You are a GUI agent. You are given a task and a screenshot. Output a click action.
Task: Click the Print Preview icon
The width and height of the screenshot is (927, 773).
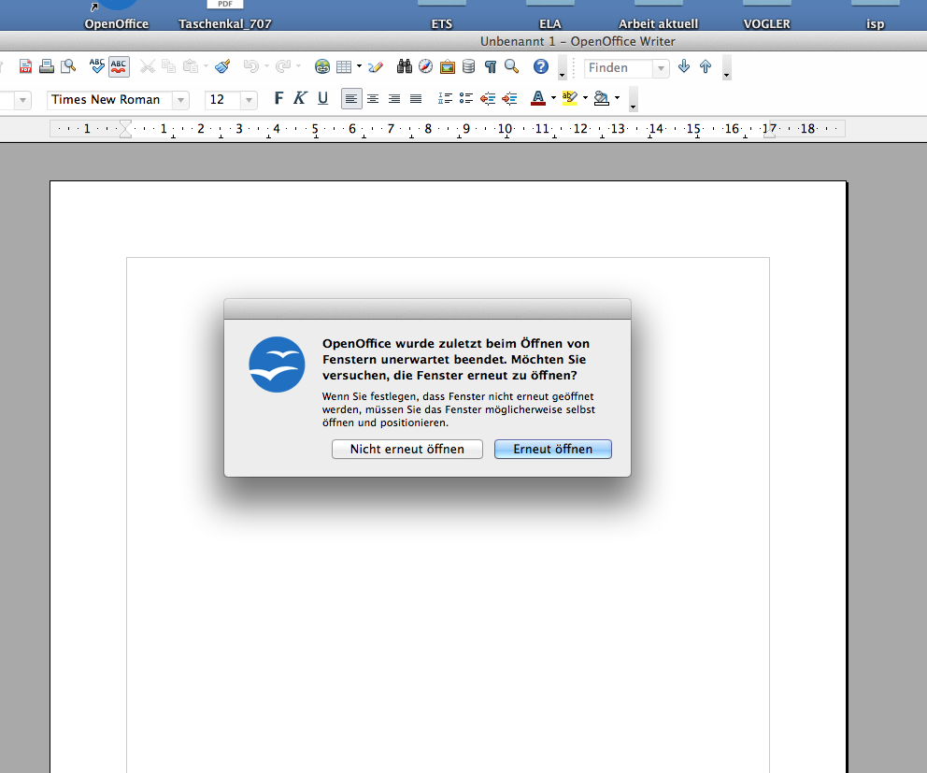coord(68,66)
